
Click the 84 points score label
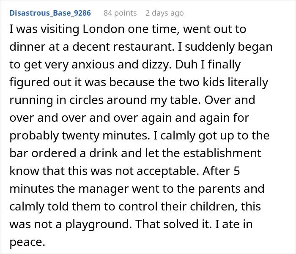coord(120,13)
